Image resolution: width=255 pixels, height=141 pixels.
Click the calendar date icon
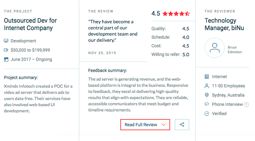pos(6,59)
